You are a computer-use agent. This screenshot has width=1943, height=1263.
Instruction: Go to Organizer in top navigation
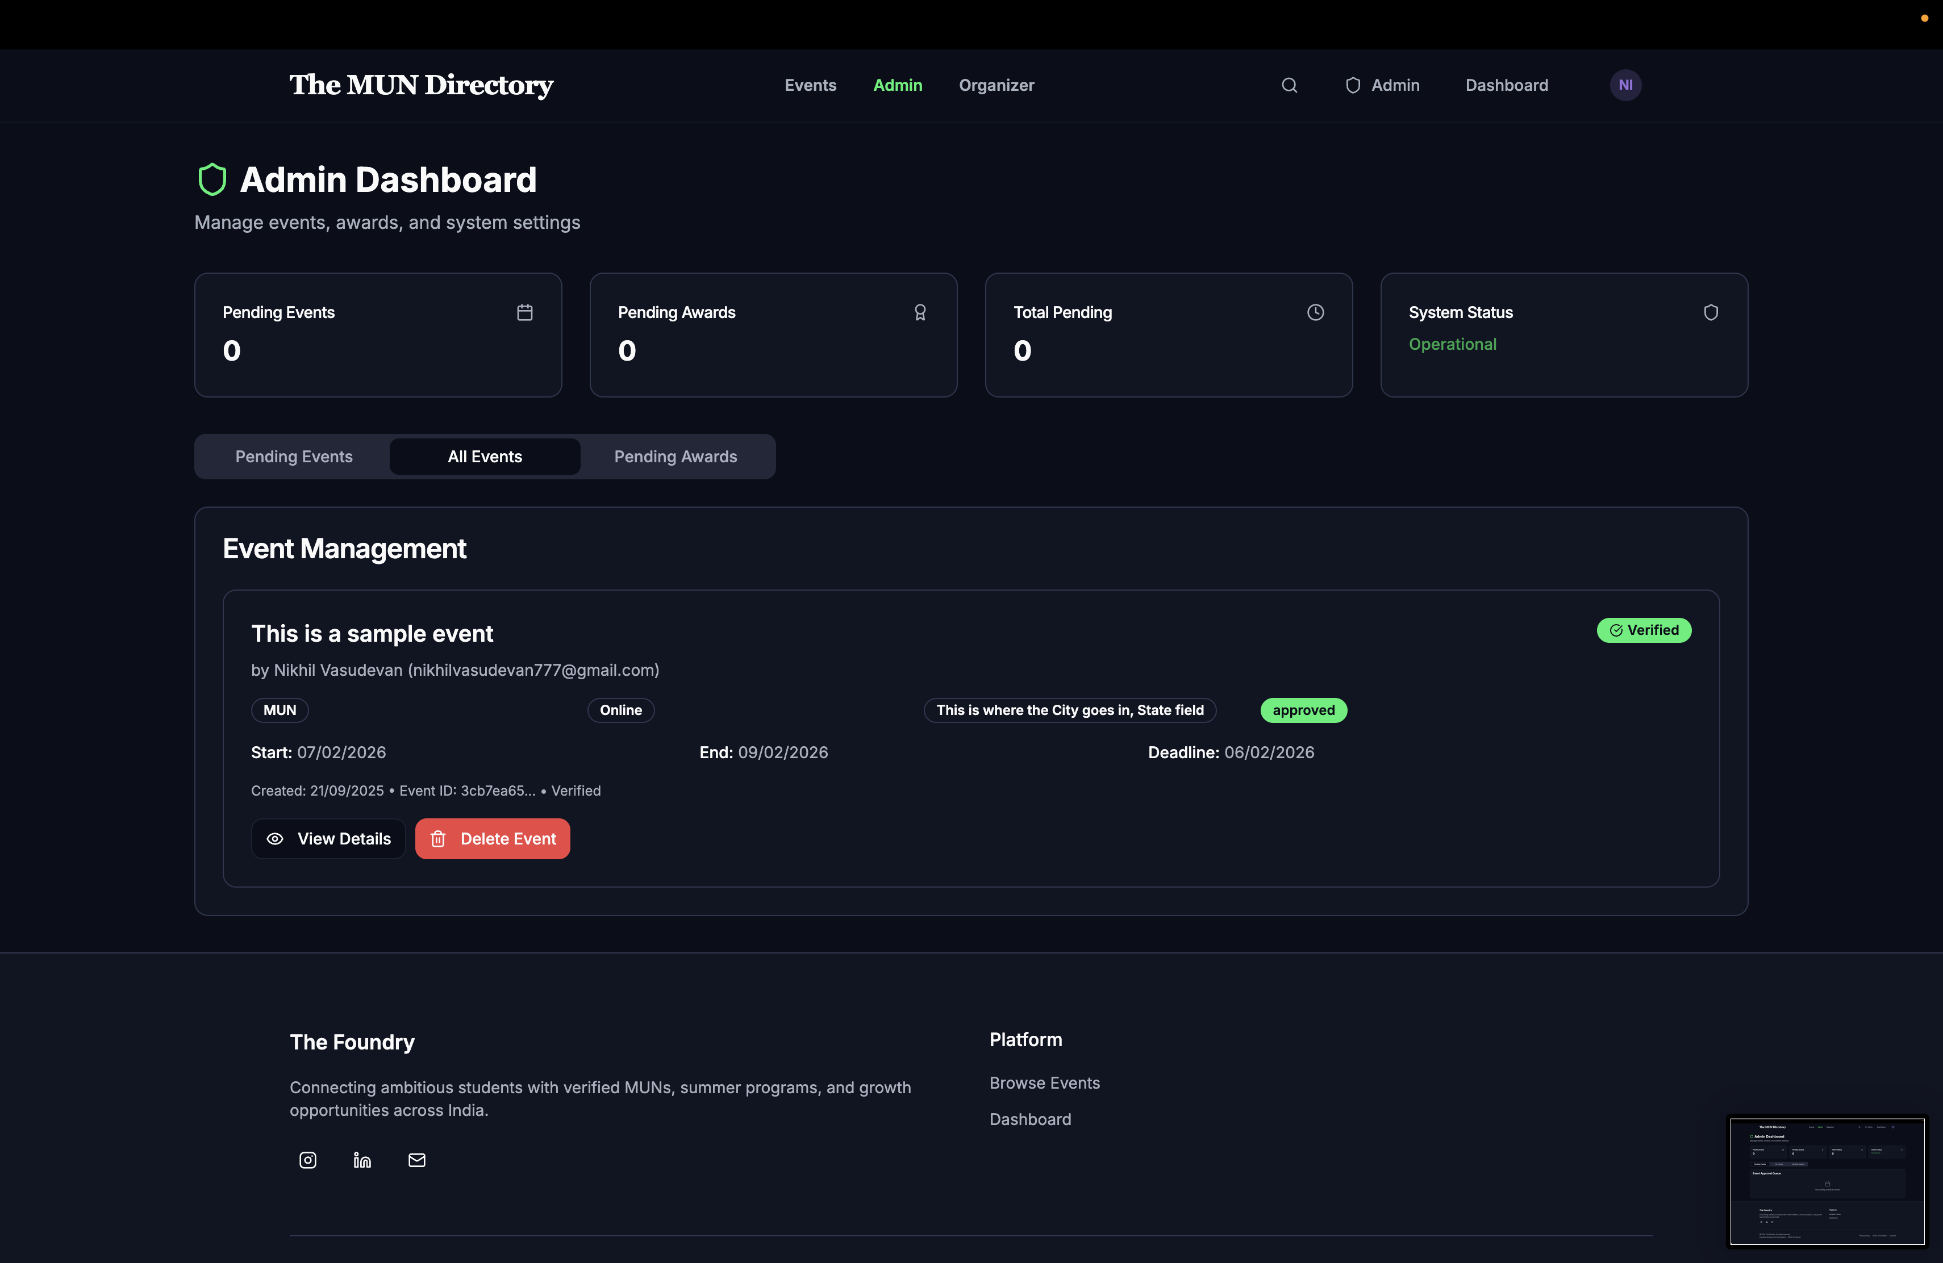click(x=996, y=86)
